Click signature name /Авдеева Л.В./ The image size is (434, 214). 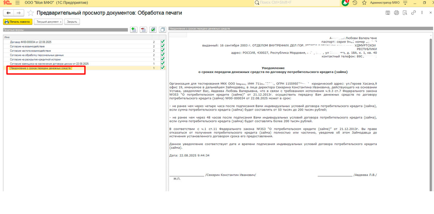365,175
